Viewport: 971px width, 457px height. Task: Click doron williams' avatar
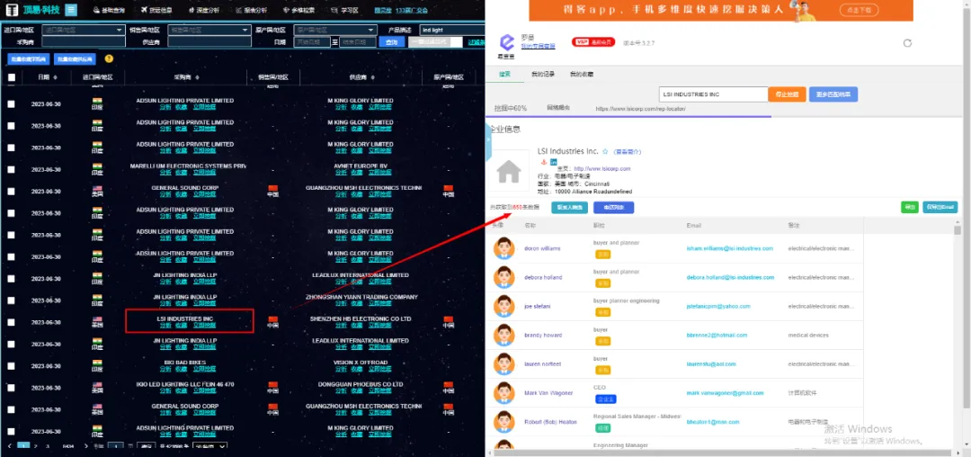[x=504, y=248]
